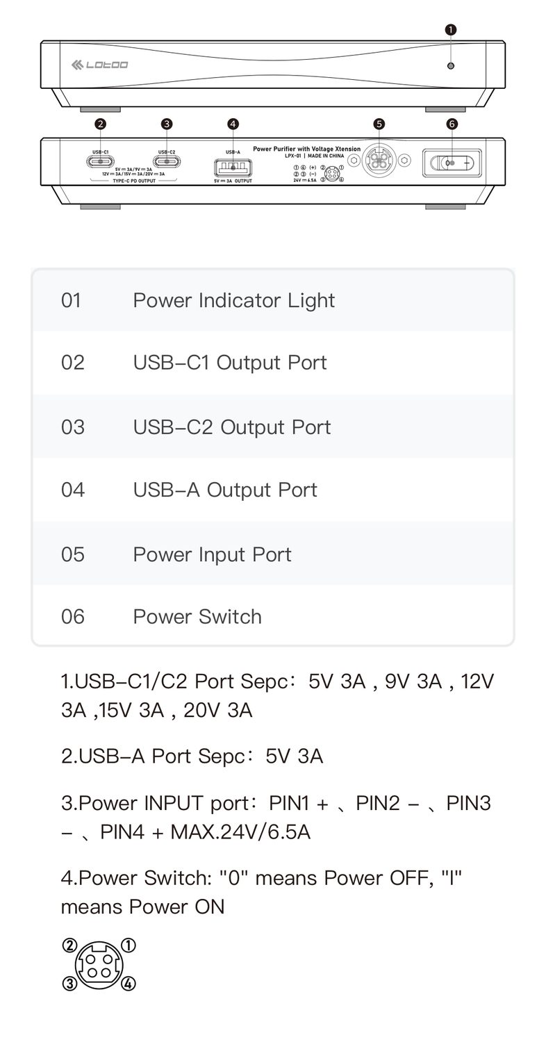Viewport: 546px width, 1042px height.
Task: Click the USB-C1 port on the rear panel
Action: click(x=101, y=162)
